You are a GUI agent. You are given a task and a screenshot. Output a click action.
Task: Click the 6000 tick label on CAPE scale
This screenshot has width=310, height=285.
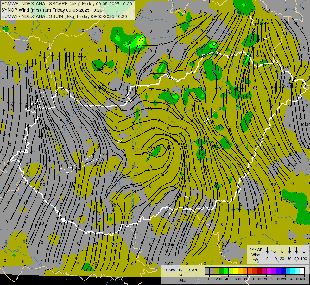coord(304,279)
